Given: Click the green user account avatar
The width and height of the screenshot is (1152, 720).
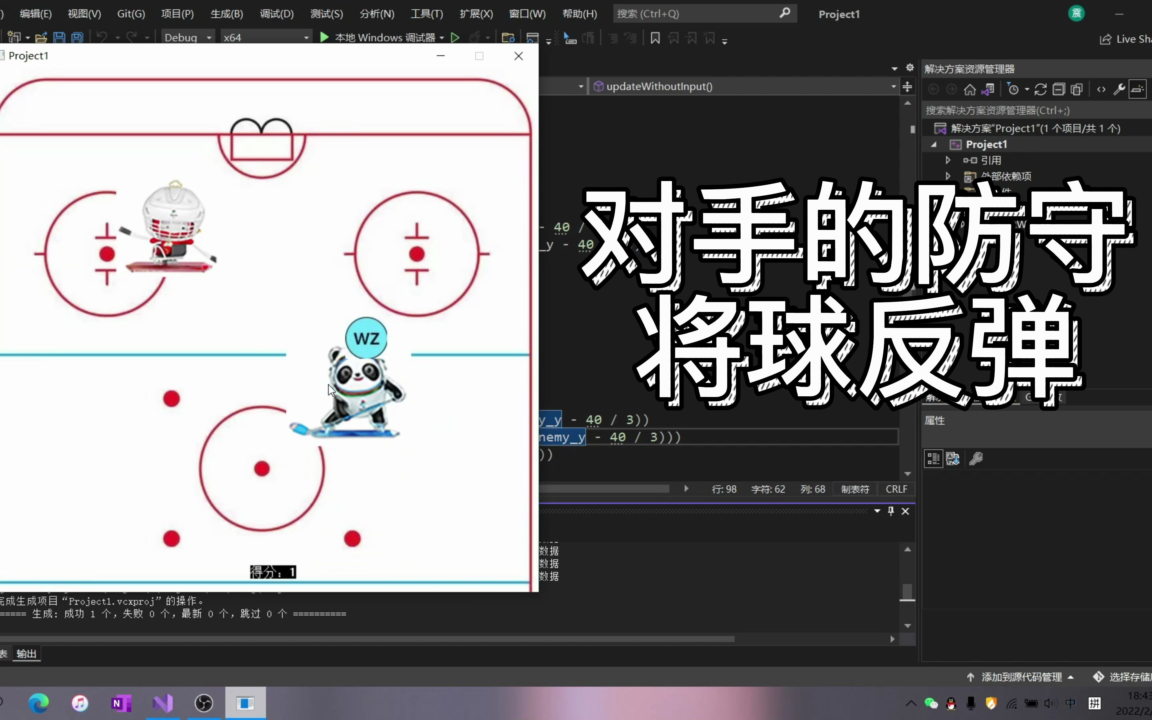Looking at the screenshot, I should click(x=1076, y=13).
